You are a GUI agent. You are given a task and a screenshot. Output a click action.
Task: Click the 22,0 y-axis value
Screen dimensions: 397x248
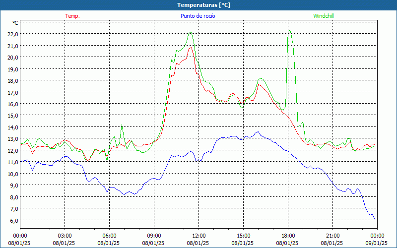[x=13, y=34]
